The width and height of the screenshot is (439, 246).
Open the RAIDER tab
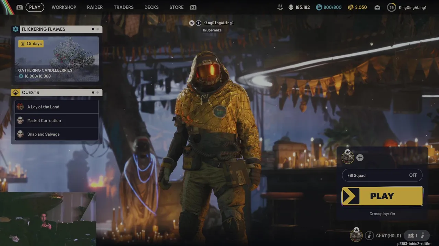95,7
